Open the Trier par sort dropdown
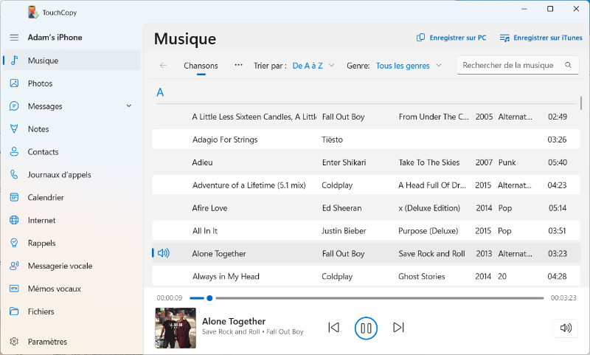 pos(313,66)
